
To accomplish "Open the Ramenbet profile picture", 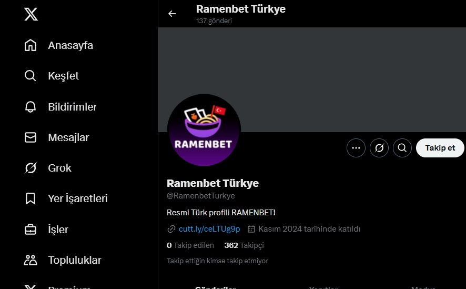I will [204, 130].
